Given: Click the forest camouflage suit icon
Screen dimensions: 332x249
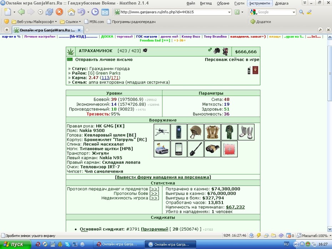Looking at the screenshot, I should click(229, 132).
